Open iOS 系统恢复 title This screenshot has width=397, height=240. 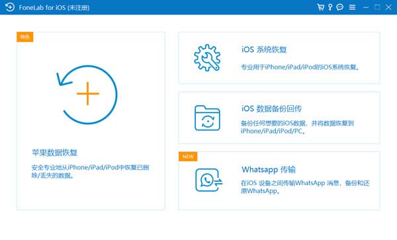pos(264,50)
